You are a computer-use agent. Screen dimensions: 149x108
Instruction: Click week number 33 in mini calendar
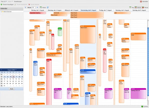2,79
